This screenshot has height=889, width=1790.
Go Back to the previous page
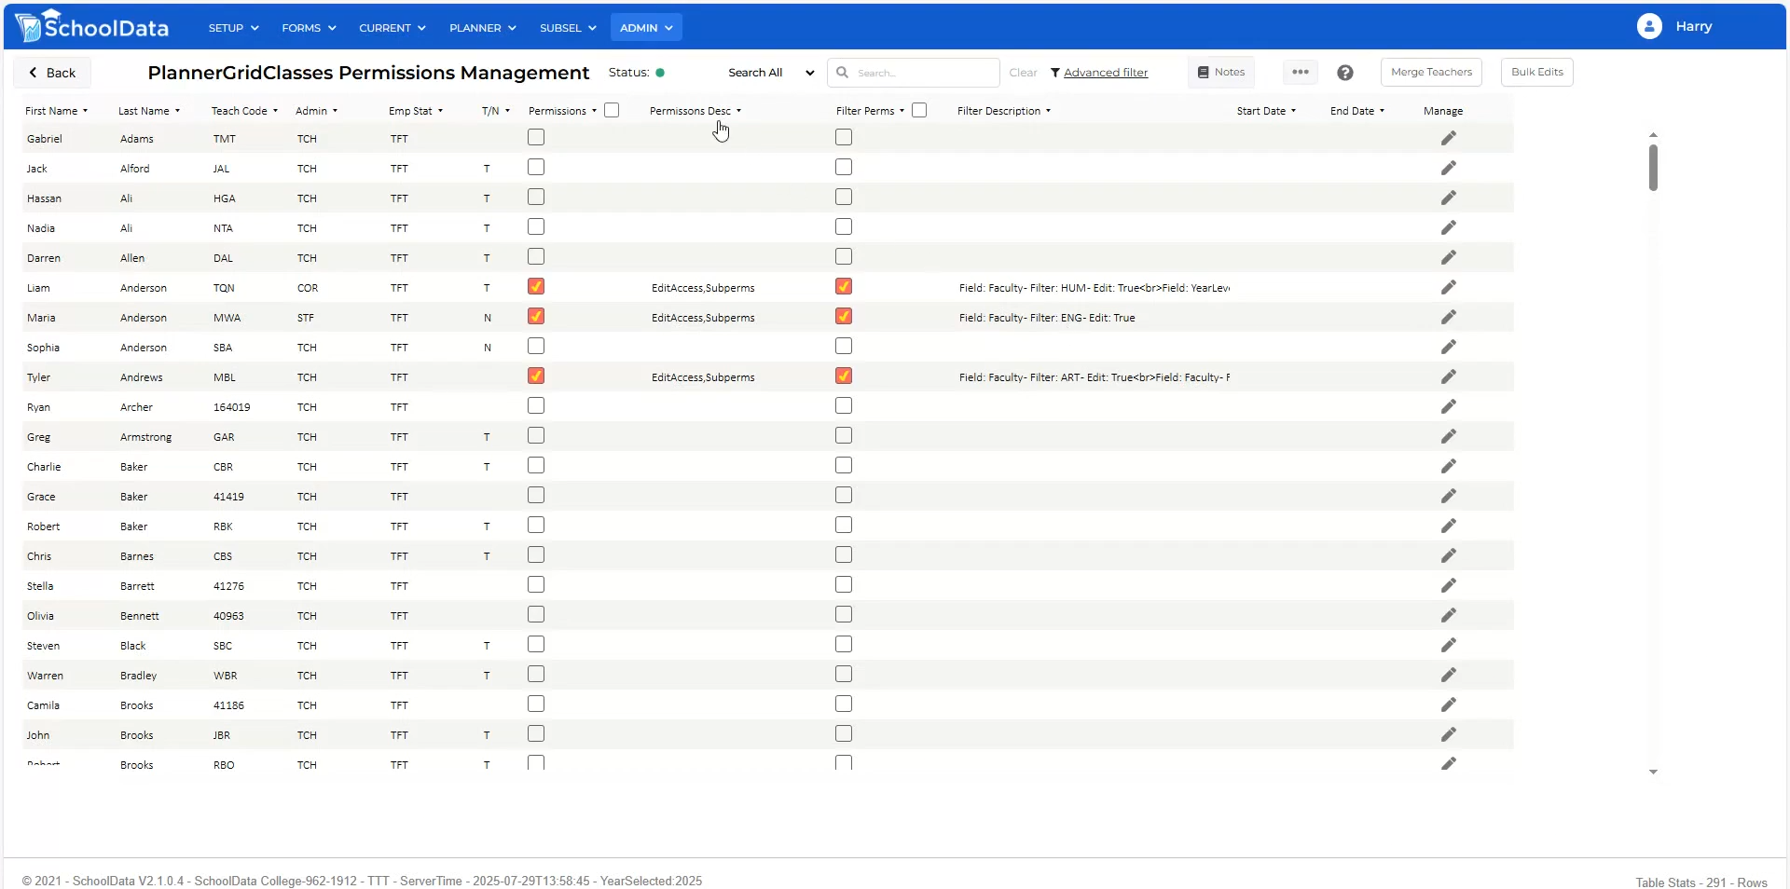tap(52, 73)
